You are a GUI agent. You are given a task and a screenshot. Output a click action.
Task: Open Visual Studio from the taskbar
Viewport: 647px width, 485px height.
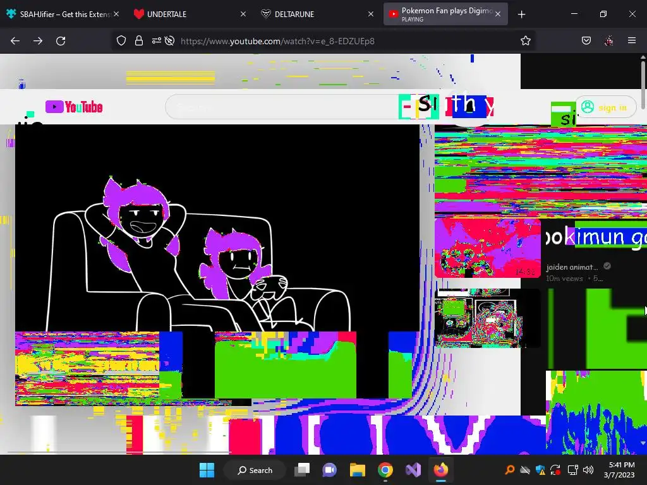pos(413,470)
